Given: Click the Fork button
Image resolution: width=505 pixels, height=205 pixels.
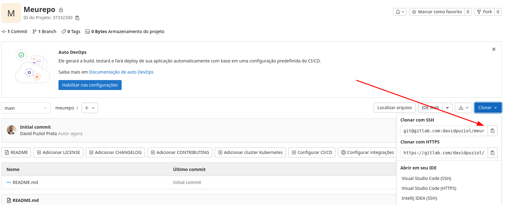Looking at the screenshot, I should 484,12.
